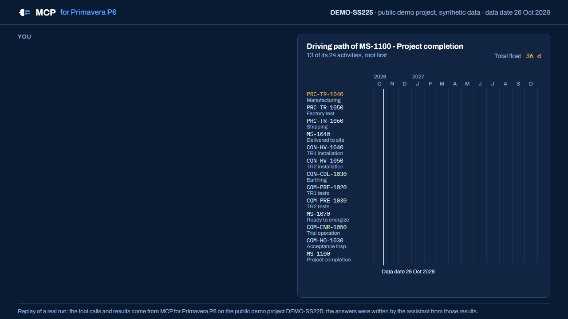
Task: Click COM-PRE-1020 TR1 tests row
Action: click(327, 190)
